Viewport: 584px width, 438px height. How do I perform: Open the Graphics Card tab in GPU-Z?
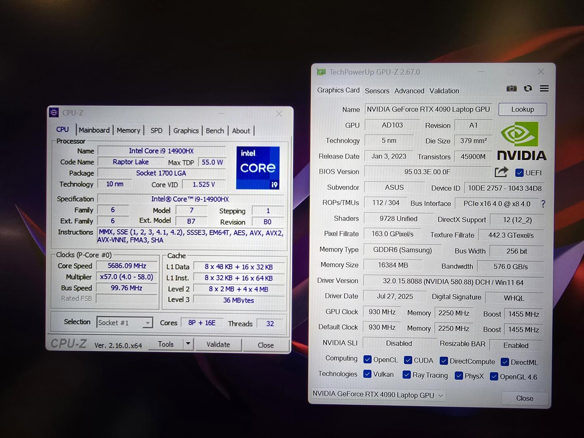[338, 90]
